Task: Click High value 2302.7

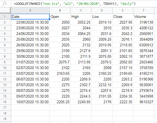Action: (81, 85)
